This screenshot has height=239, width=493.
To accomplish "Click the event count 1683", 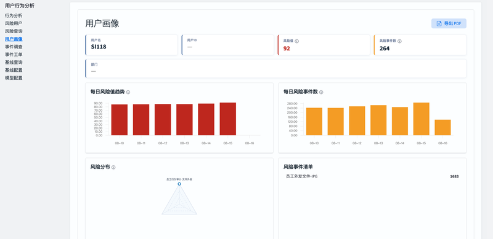I will pos(454,176).
